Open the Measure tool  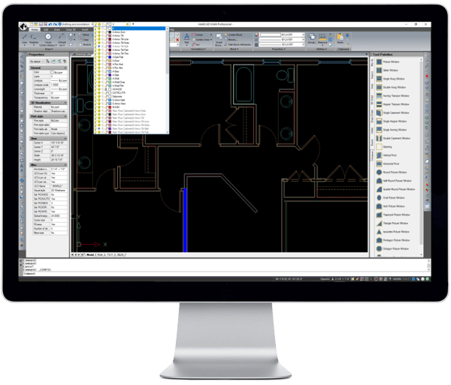pos(322,38)
